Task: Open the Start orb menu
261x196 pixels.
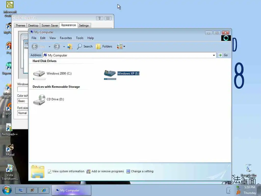Action: [x=7, y=190]
